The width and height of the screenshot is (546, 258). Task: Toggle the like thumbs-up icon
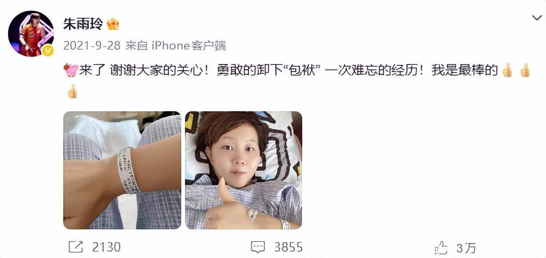(441, 247)
